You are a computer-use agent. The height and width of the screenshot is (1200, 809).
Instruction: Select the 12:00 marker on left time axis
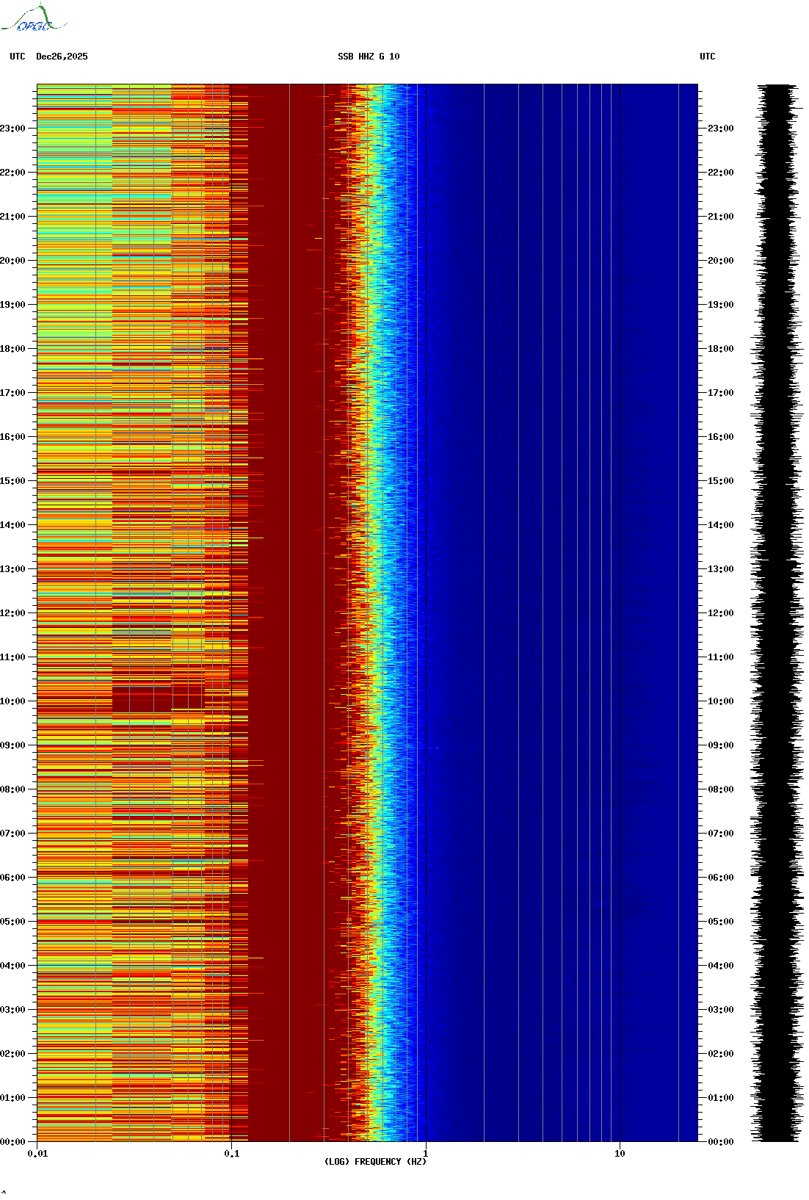(x=13, y=613)
